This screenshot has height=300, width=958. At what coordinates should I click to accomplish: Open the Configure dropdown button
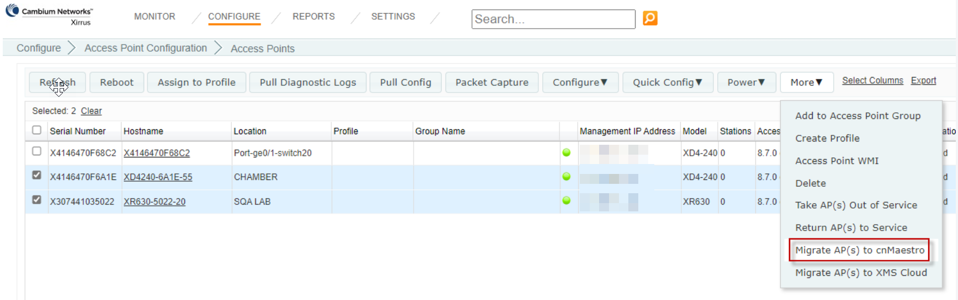point(580,82)
